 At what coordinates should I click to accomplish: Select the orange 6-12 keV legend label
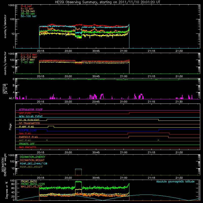pyautogui.click(x=27, y=9)
